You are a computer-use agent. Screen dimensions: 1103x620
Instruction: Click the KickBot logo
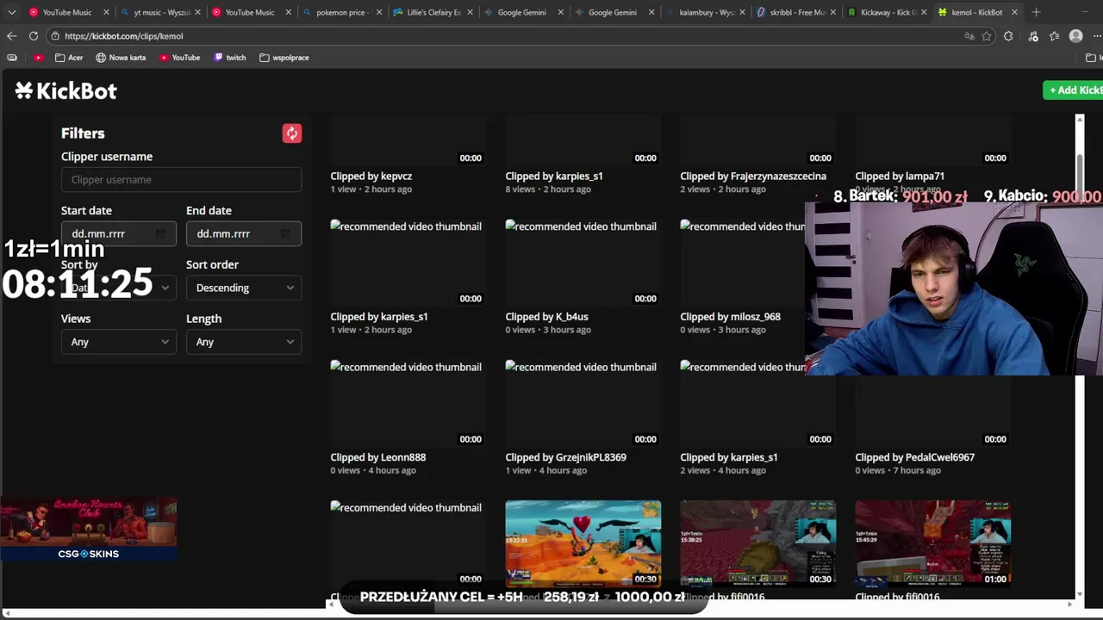pos(65,90)
